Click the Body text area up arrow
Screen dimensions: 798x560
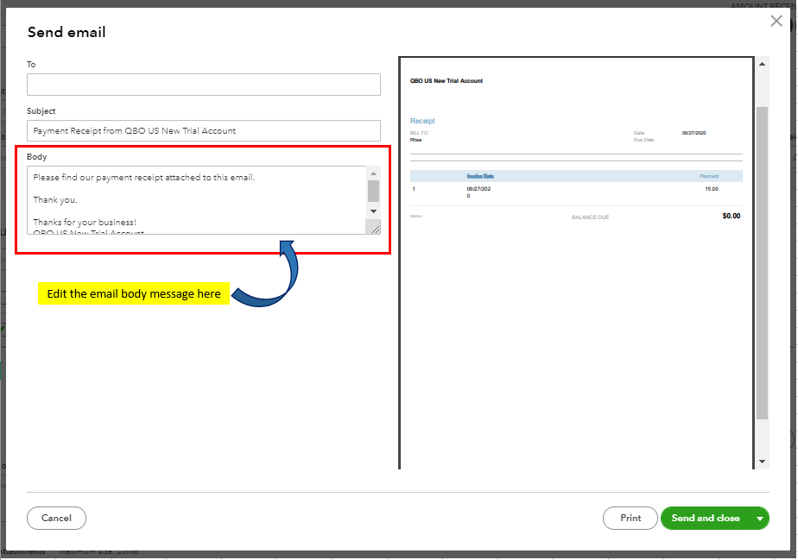(373, 173)
